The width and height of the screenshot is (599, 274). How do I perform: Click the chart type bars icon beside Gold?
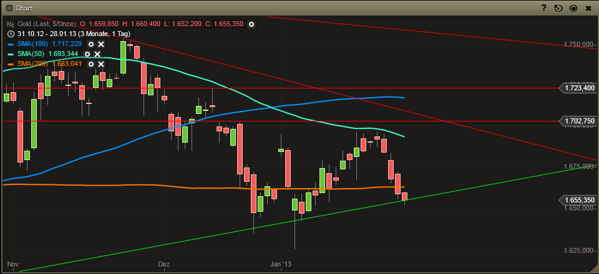pos(9,24)
